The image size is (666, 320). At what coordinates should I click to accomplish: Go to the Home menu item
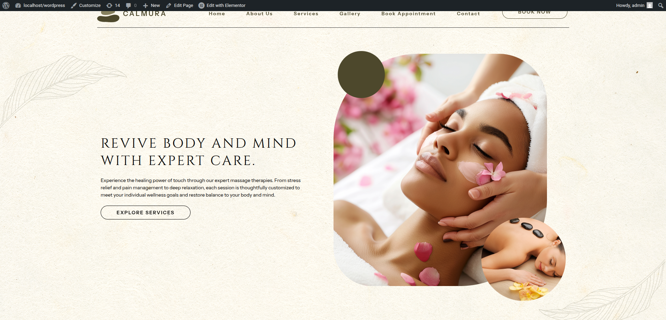click(x=217, y=14)
